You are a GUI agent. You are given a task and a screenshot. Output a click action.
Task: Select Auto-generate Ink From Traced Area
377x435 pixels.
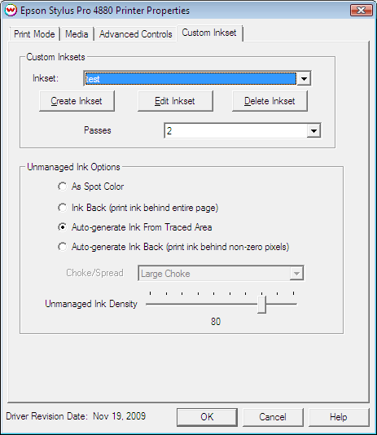(63, 227)
